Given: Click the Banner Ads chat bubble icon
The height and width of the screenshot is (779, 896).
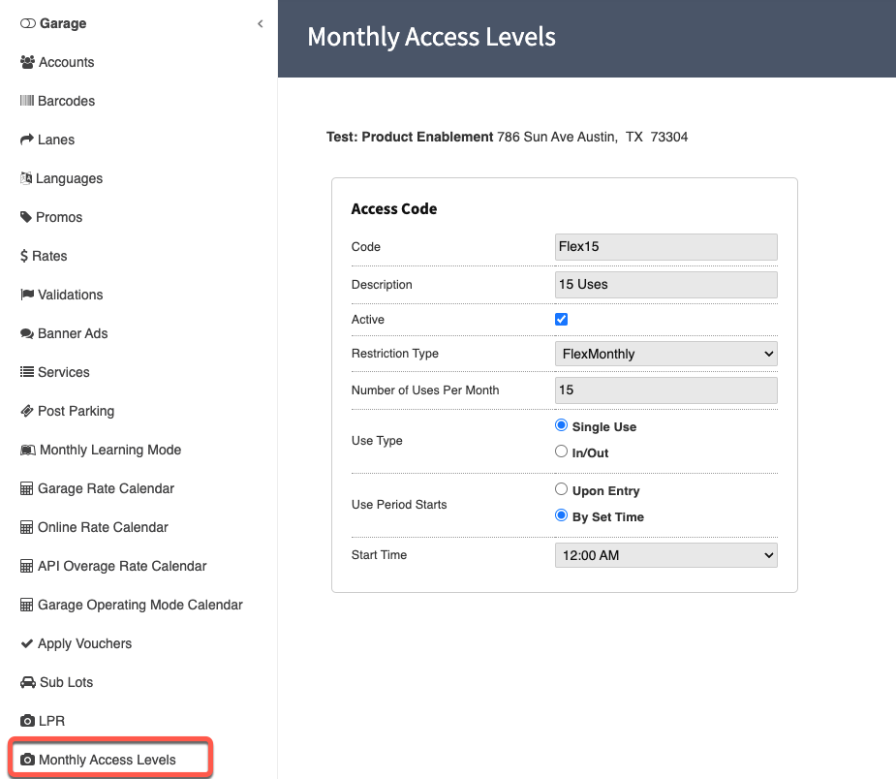Looking at the screenshot, I should (27, 333).
